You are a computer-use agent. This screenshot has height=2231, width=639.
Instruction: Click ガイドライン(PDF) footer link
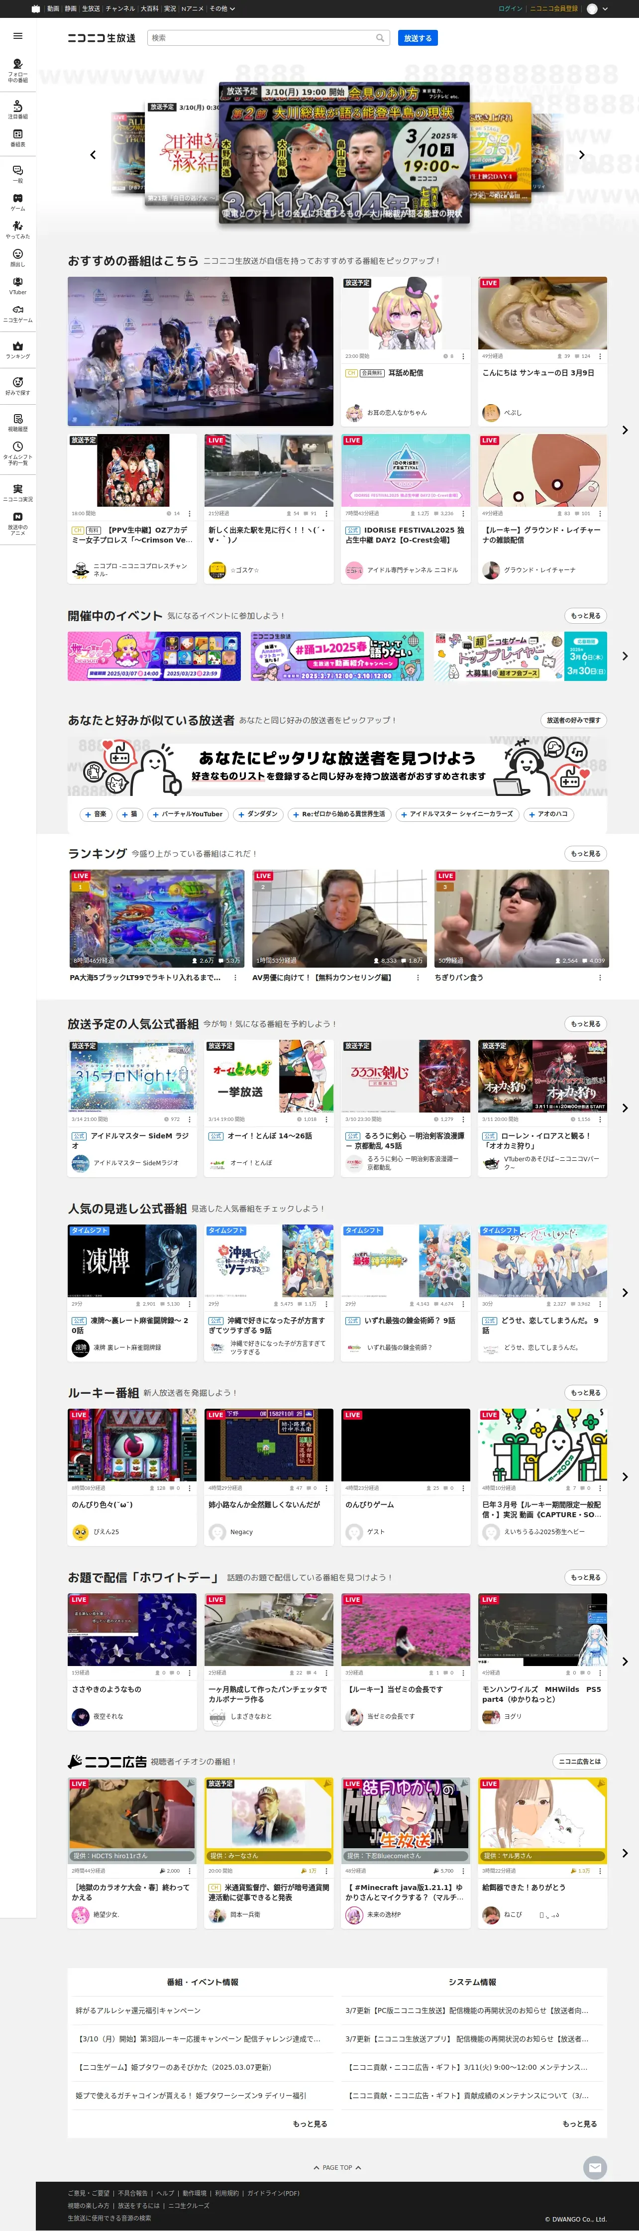(x=274, y=2193)
